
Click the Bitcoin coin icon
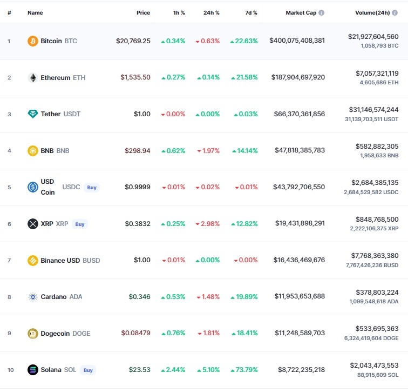coord(33,41)
